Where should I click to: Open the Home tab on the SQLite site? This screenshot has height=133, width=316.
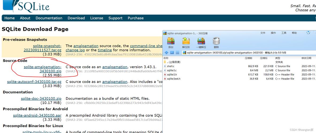coord(9,18)
